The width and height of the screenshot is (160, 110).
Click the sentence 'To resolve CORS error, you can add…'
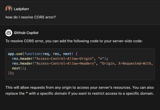point(74,41)
